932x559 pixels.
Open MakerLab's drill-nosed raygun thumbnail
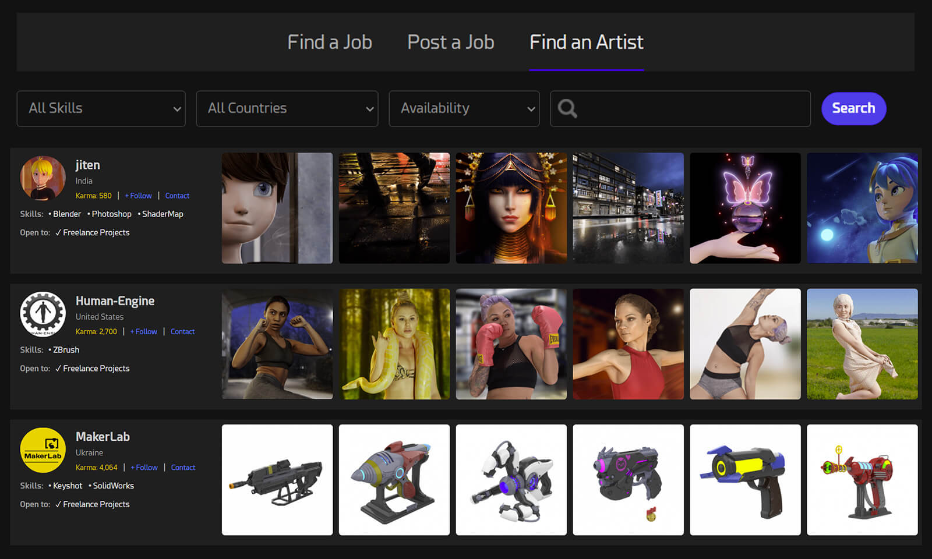click(x=394, y=480)
